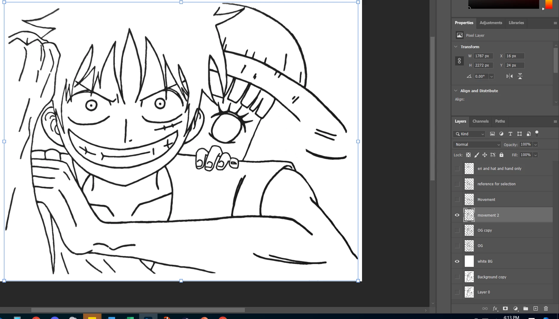Create a new layer group

[526, 308]
